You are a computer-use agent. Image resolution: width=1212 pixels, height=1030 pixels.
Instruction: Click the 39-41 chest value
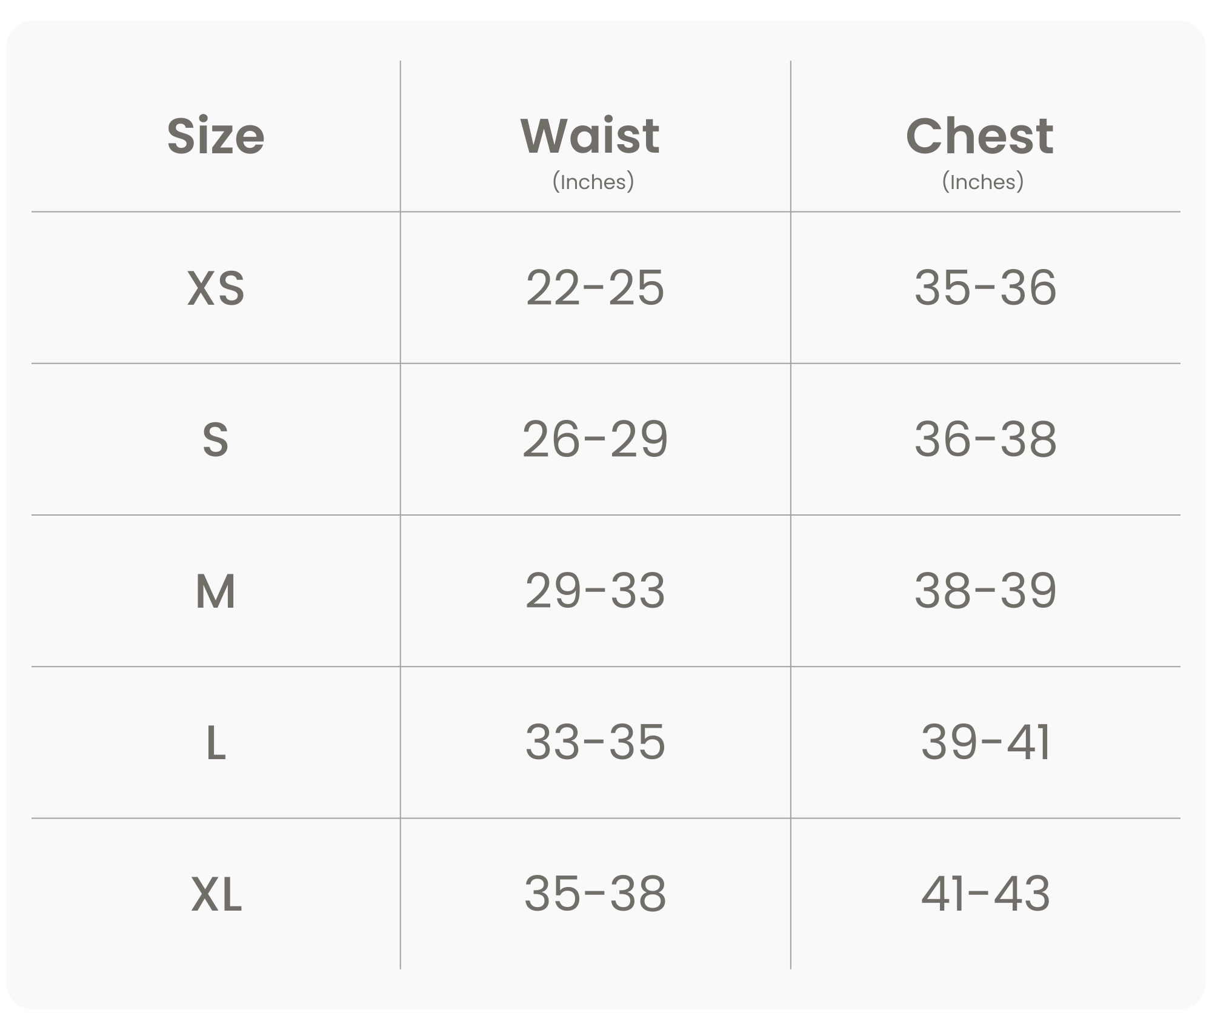pyautogui.click(x=985, y=742)
